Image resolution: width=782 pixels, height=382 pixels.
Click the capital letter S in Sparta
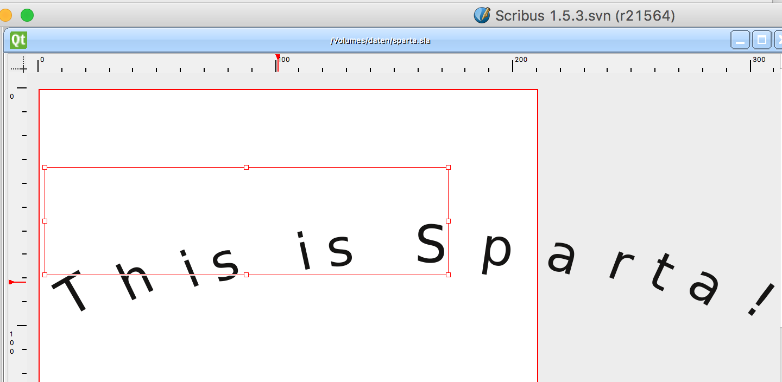431,245
